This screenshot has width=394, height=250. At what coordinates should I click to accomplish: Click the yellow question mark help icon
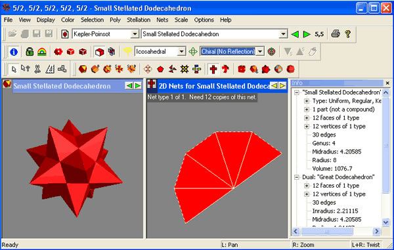pyautogui.click(x=348, y=34)
